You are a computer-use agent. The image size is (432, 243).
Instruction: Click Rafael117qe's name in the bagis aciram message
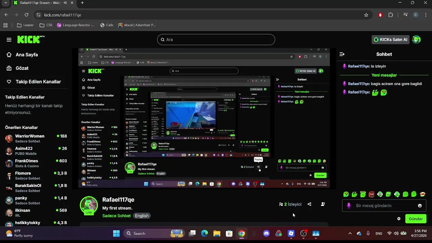pyautogui.click(x=359, y=84)
